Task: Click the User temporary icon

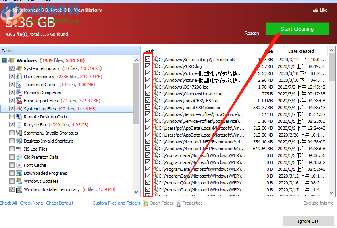Action: click(19, 77)
